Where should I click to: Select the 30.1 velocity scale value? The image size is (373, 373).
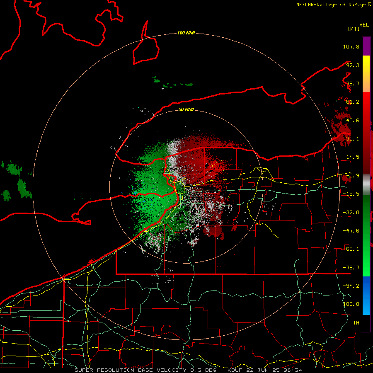[353, 139]
